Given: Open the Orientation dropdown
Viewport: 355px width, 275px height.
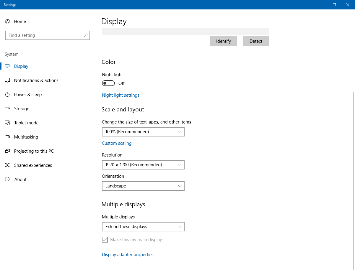Looking at the screenshot, I should pyautogui.click(x=143, y=186).
